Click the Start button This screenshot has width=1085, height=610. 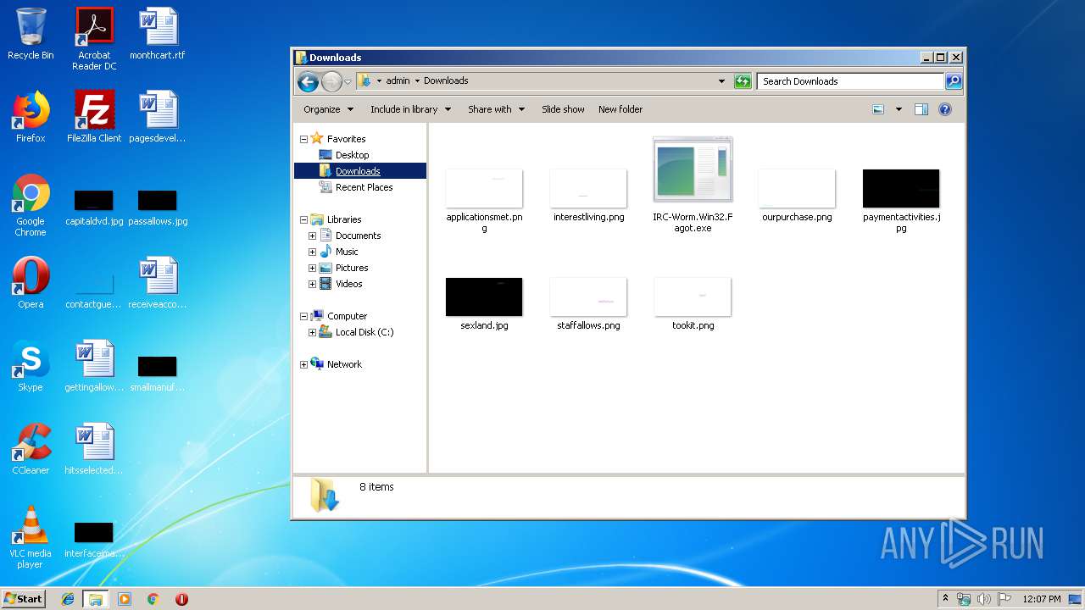click(x=24, y=598)
